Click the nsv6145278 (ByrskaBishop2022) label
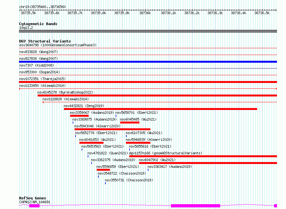The image size is (286, 209). (65, 92)
